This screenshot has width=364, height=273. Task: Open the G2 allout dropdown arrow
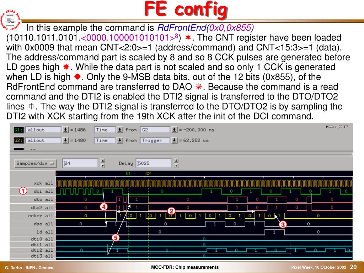coord(65,140)
